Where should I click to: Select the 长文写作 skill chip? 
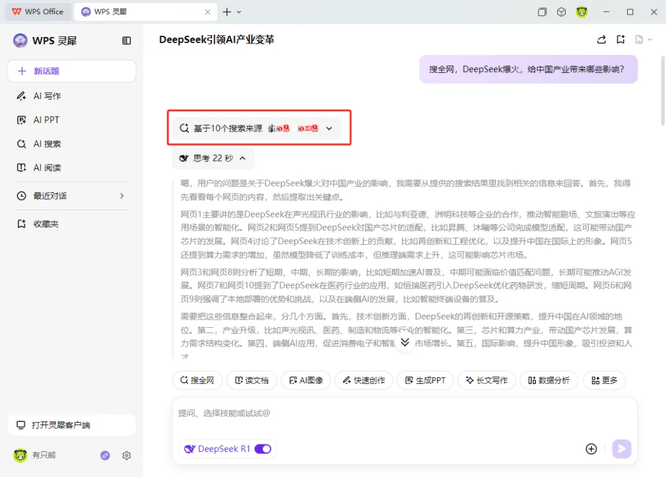pos(487,380)
